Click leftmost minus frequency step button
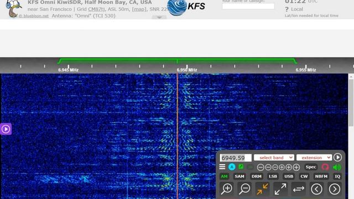This screenshot has height=199, width=354. pos(261,167)
